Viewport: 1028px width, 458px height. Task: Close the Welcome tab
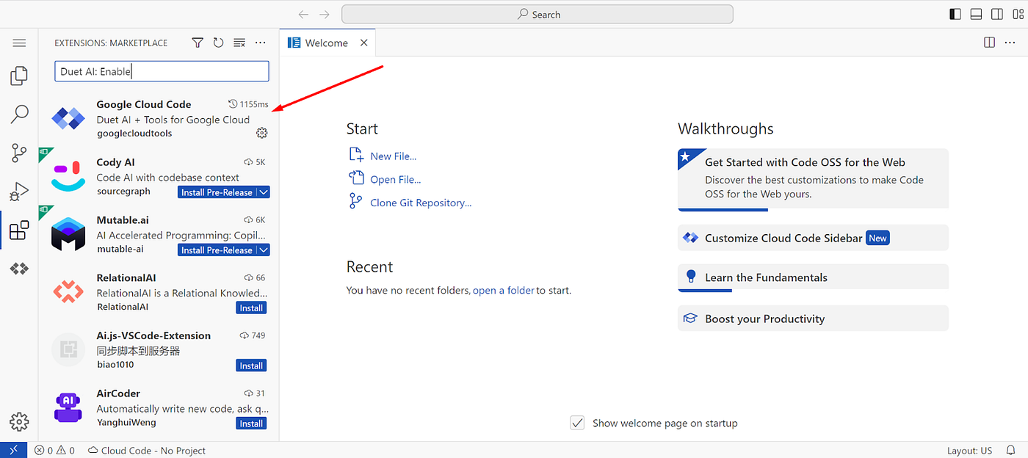tap(363, 43)
